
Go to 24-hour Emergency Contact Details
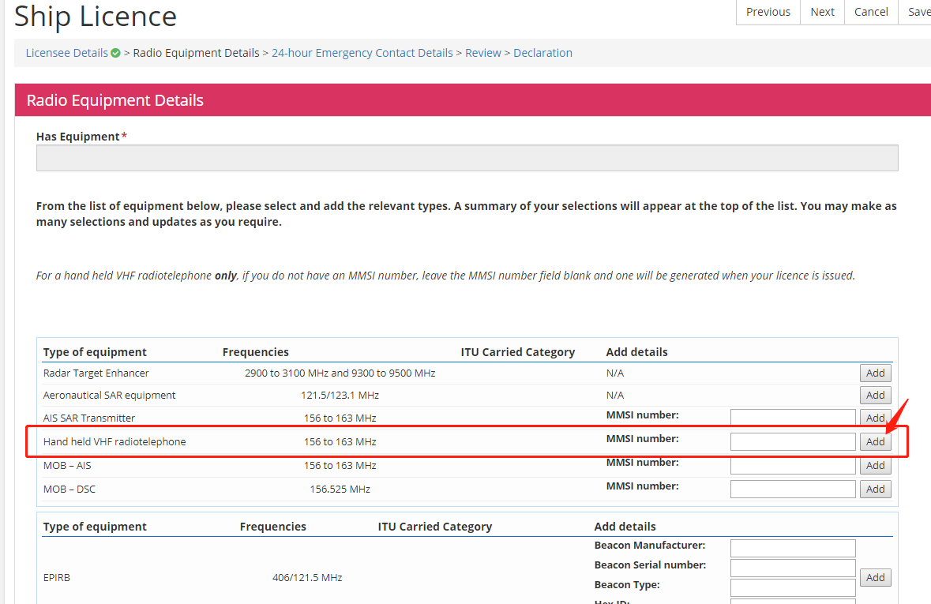362,53
